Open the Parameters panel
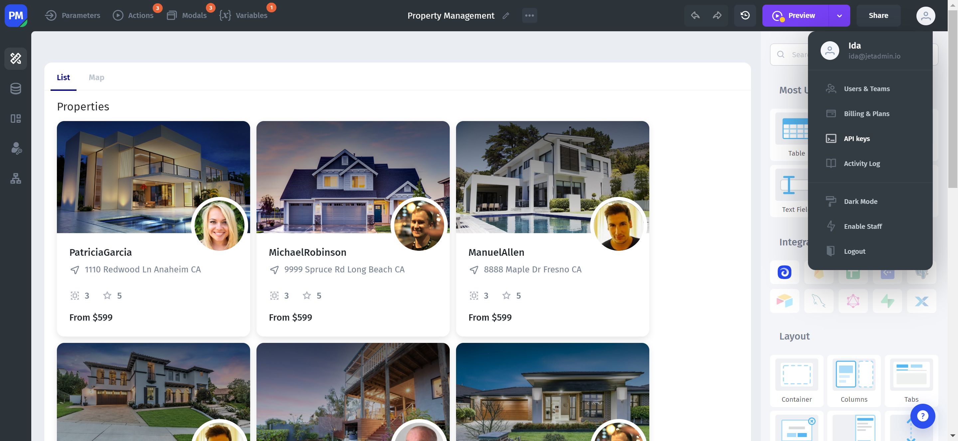Screen dimensions: 958x441 click(73, 15)
